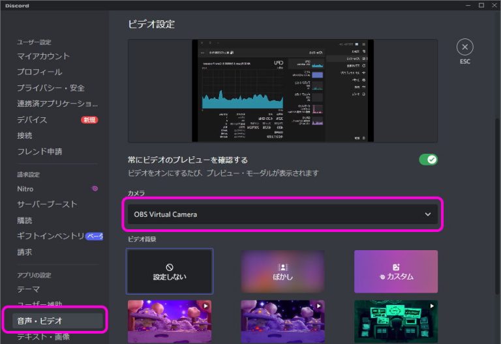Open テーマ appearance settings
Screen dimensions: 501x344
point(29,289)
